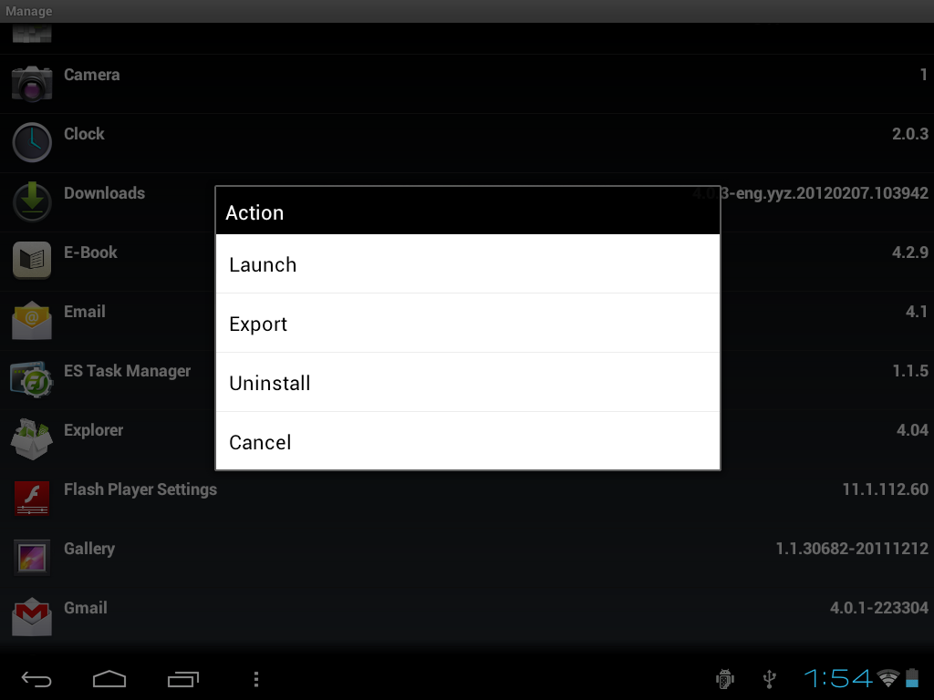Click Clock version 2.0.3
This screenshot has width=934, height=700.
[x=909, y=134]
